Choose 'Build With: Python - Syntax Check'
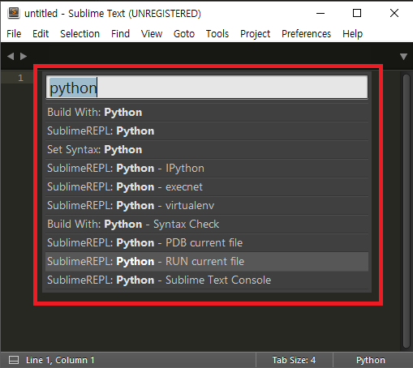This screenshot has width=413, height=368. coord(207,225)
